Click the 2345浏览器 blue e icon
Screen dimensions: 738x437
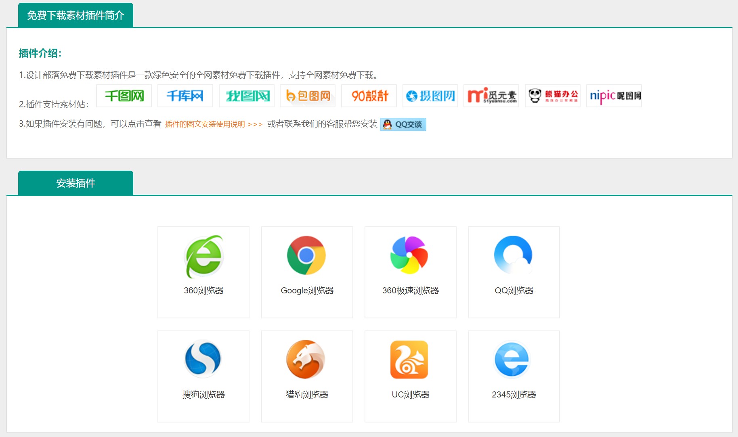point(512,360)
